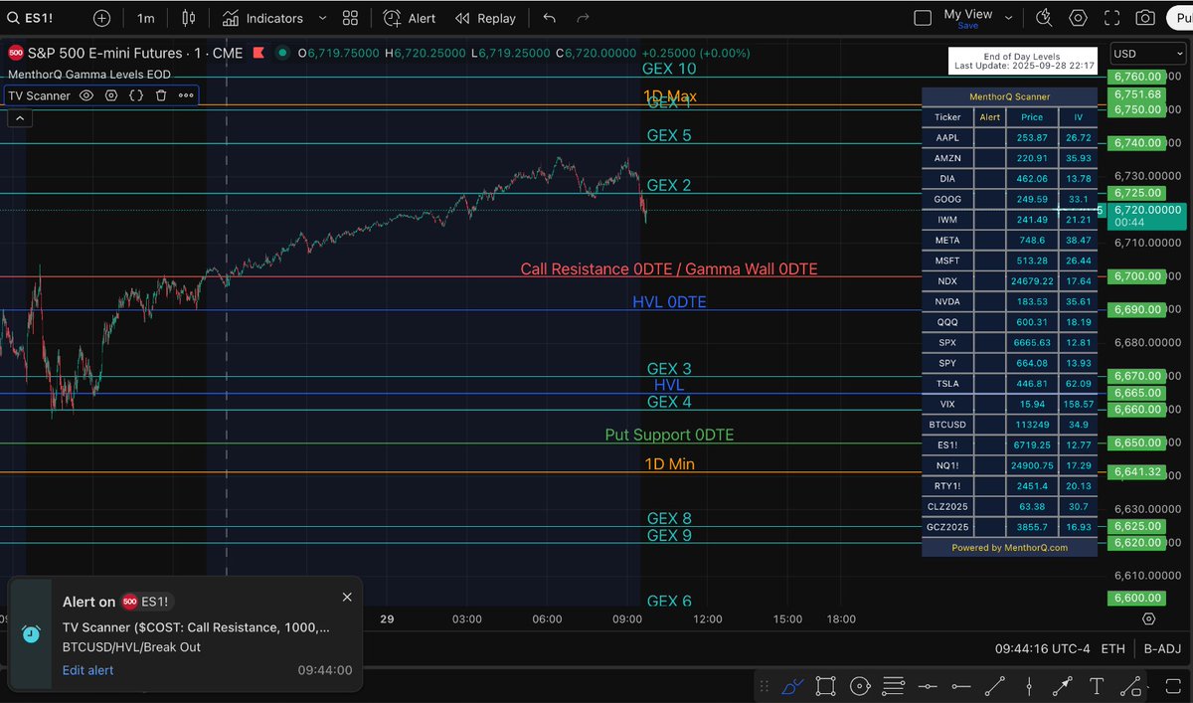Click the 6,760.00 GEX 10 price label

pyautogui.click(x=1137, y=77)
